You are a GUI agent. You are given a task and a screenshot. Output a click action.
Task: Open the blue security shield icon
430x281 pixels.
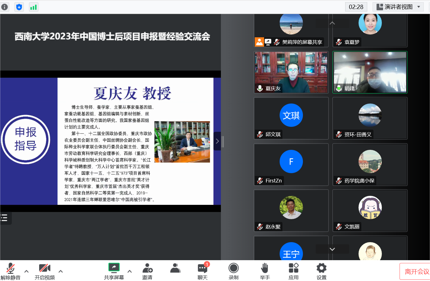[19, 7]
